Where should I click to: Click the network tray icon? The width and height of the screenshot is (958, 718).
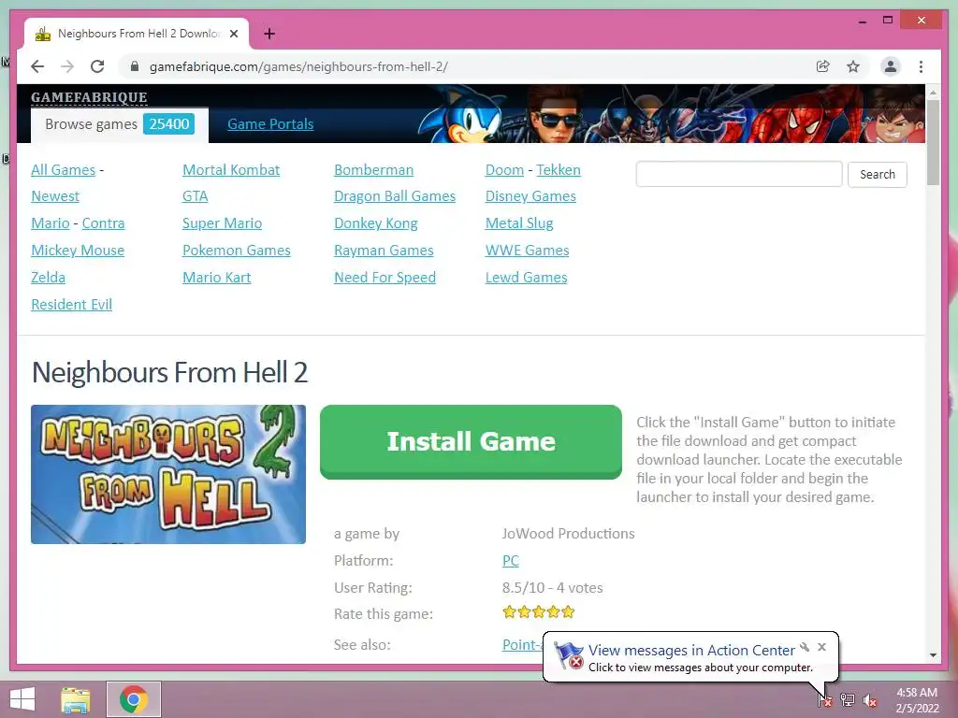pyautogui.click(x=848, y=700)
